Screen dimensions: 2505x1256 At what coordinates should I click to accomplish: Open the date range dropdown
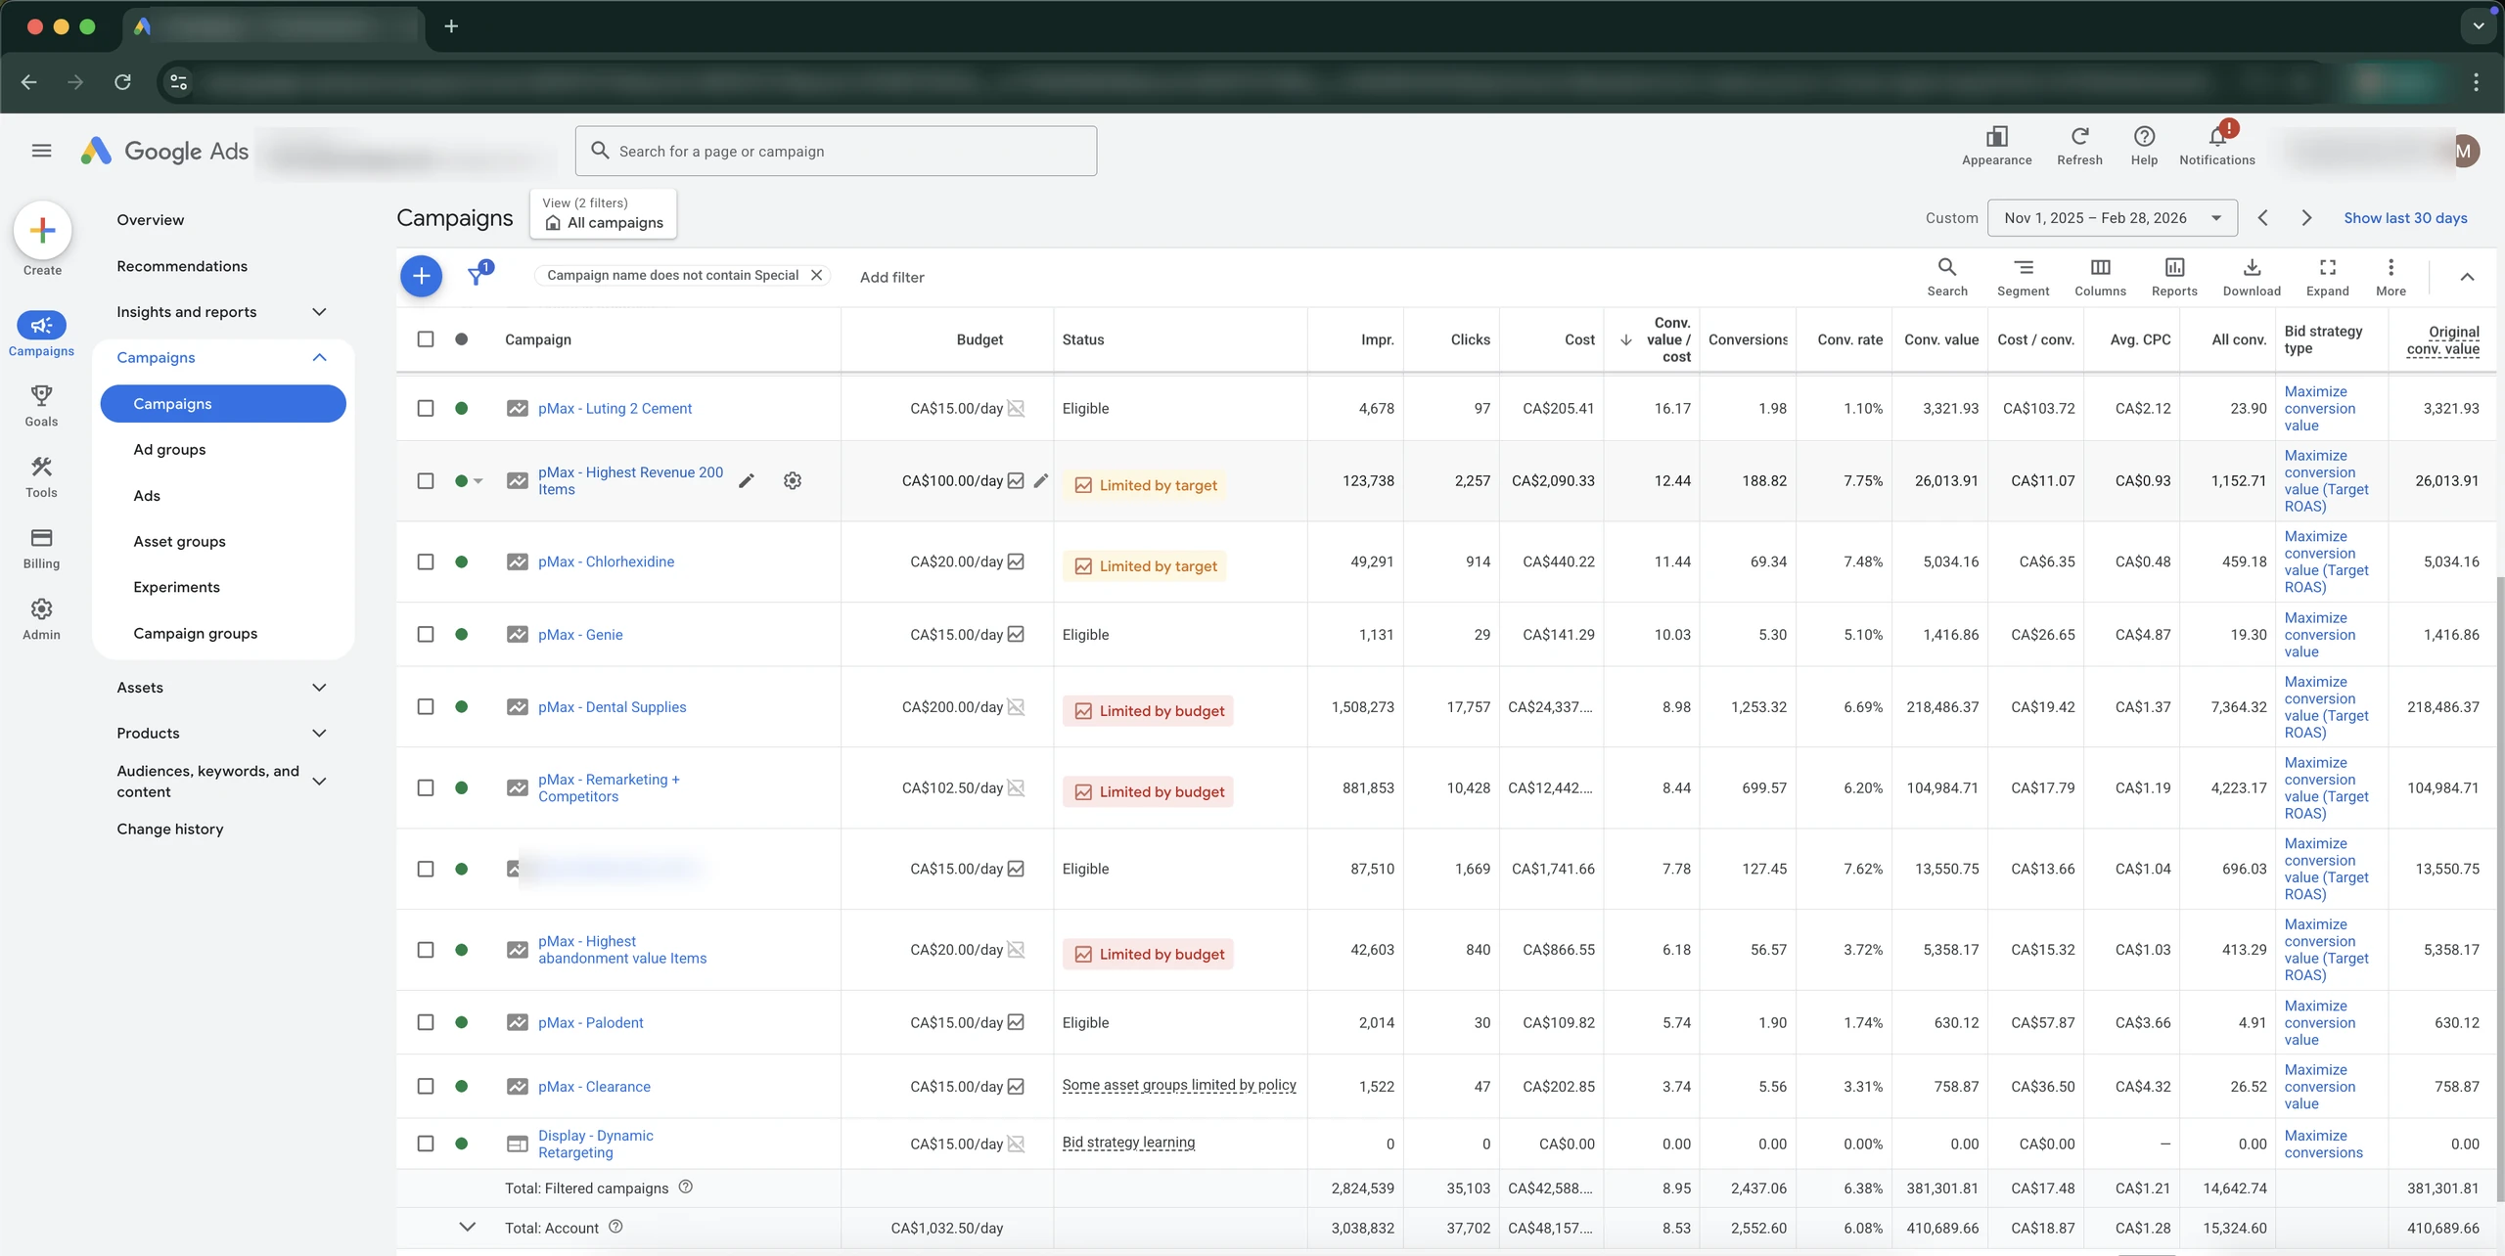(x=2112, y=217)
